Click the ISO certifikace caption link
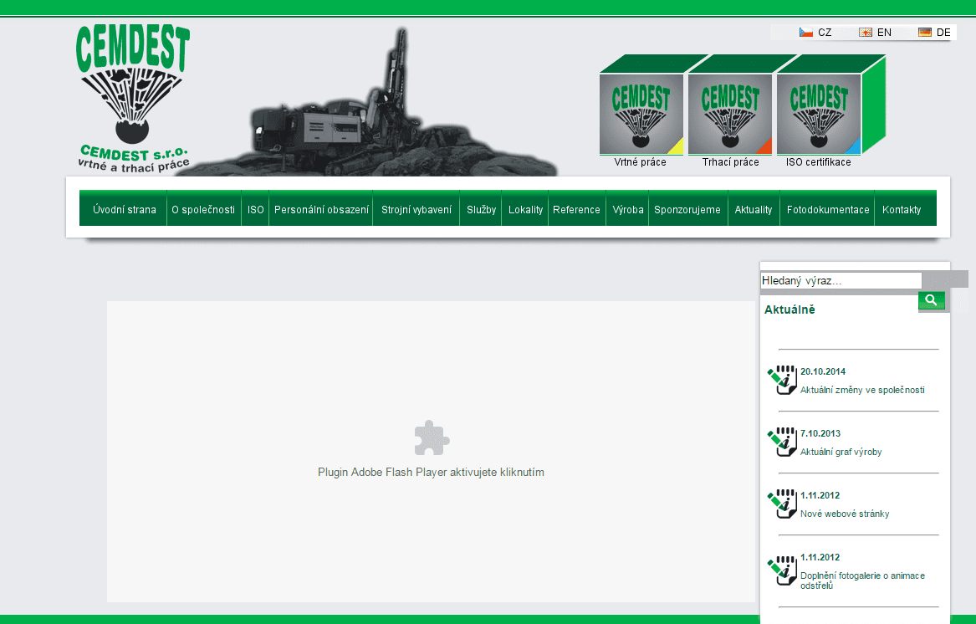Viewport: 976px width, 624px height. point(819,162)
